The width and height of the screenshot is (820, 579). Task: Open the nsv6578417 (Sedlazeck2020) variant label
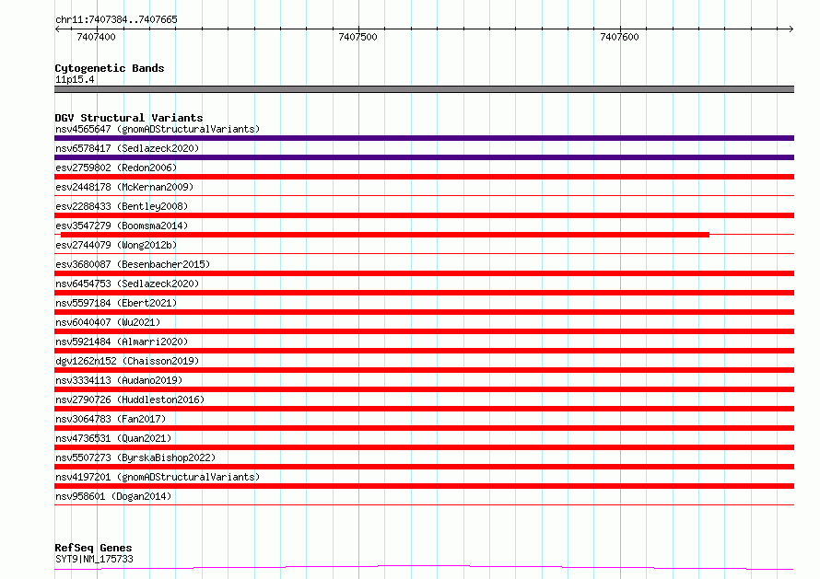[127, 148]
